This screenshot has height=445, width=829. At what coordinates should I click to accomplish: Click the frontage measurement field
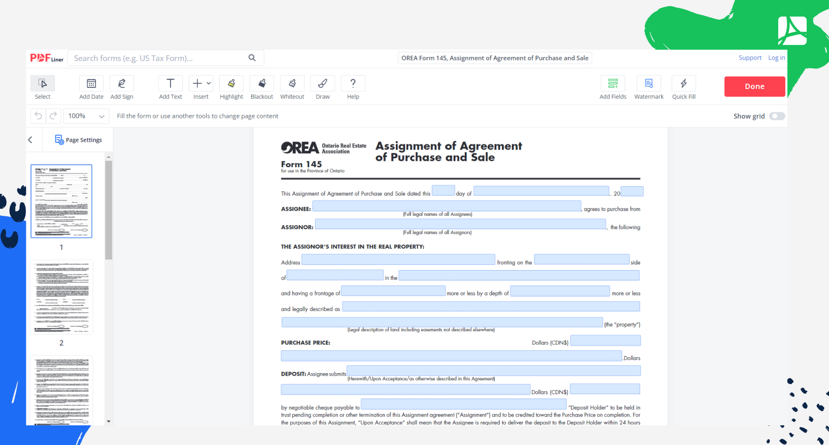[x=393, y=291]
